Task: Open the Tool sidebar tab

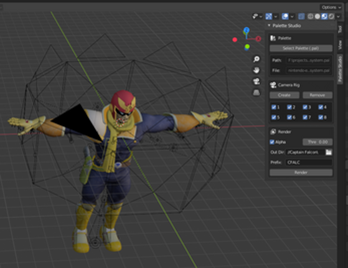Action: (x=340, y=29)
